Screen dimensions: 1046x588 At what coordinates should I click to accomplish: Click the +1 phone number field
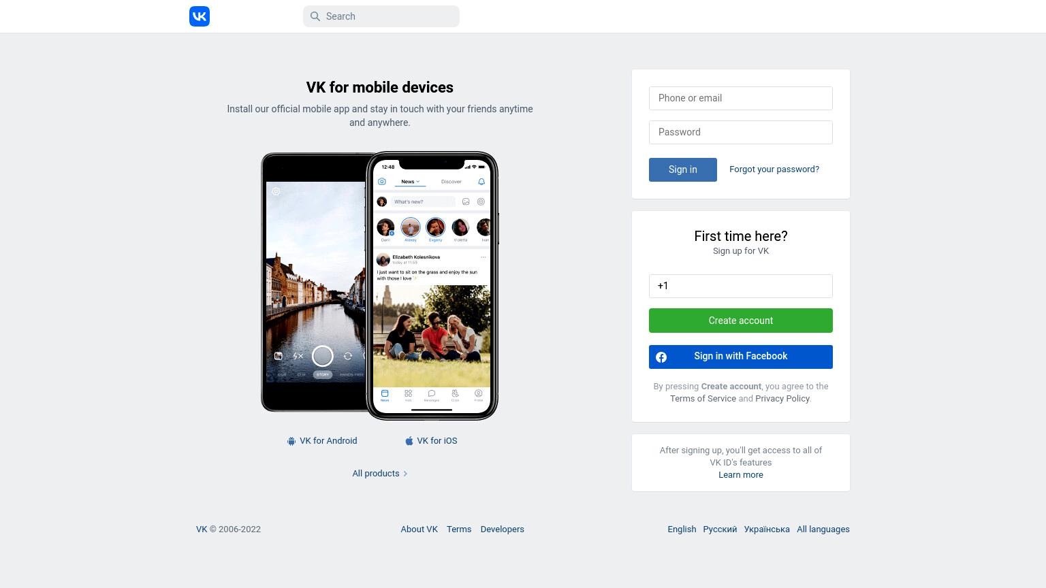[x=741, y=286]
